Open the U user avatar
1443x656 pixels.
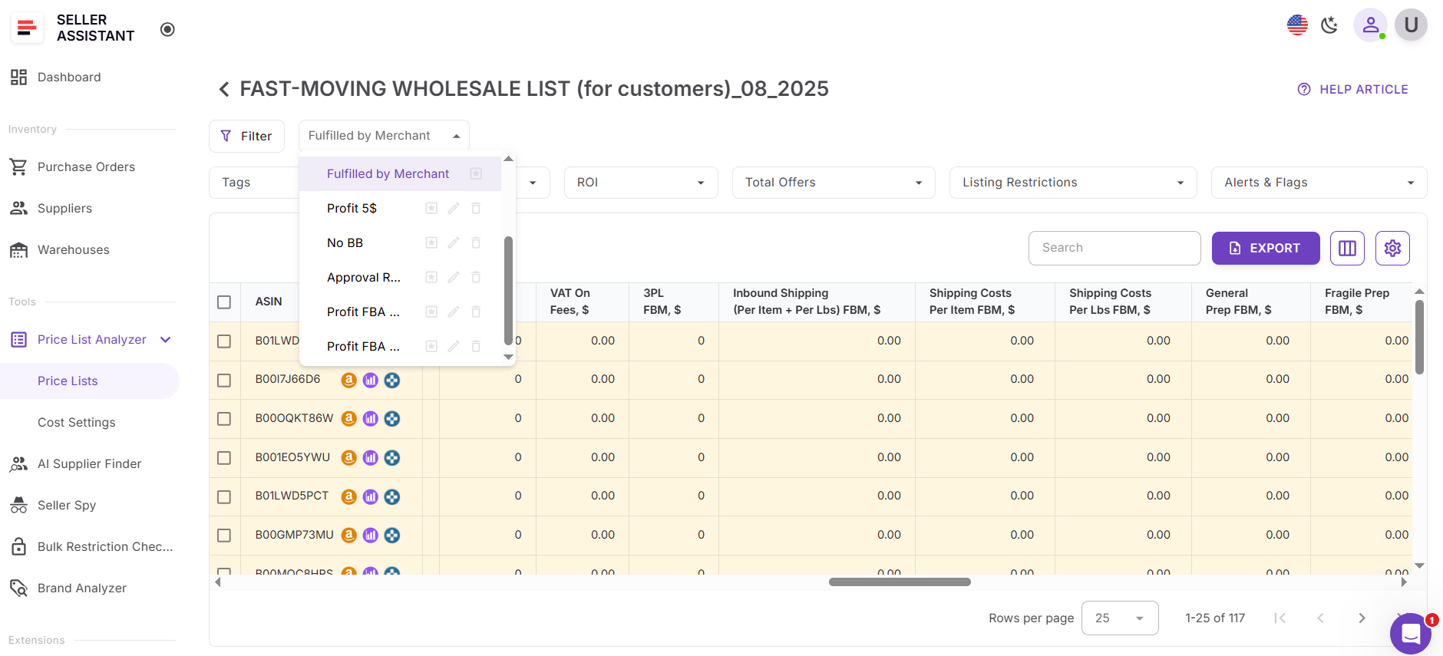tap(1411, 25)
